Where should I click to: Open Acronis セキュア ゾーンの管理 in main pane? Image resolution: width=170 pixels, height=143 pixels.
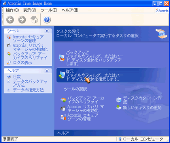pyautogui.click(x=83, y=117)
